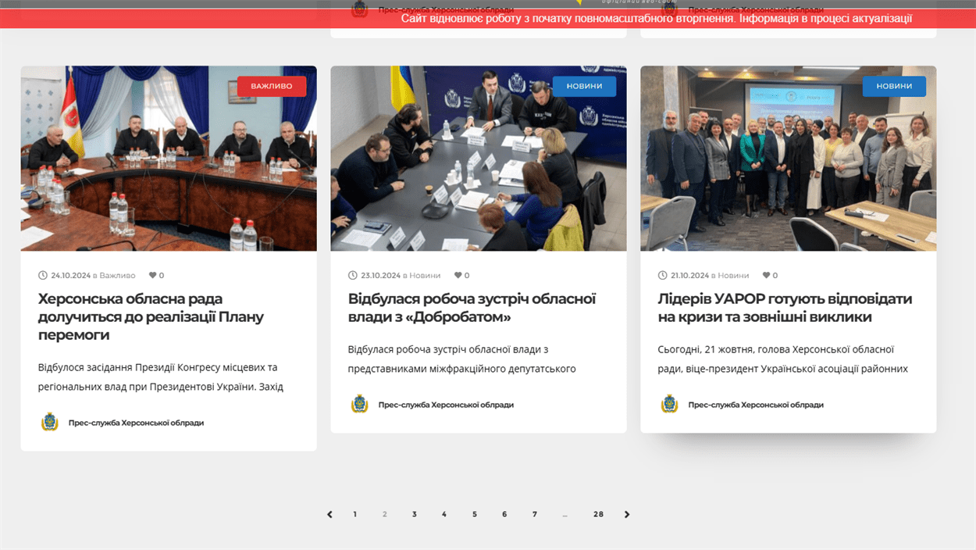Click author emblem under УАРОР article

pyautogui.click(x=669, y=405)
